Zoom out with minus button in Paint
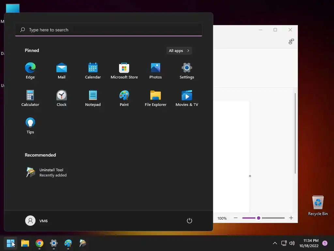Image resolution: width=334 pixels, height=251 pixels. [235, 218]
